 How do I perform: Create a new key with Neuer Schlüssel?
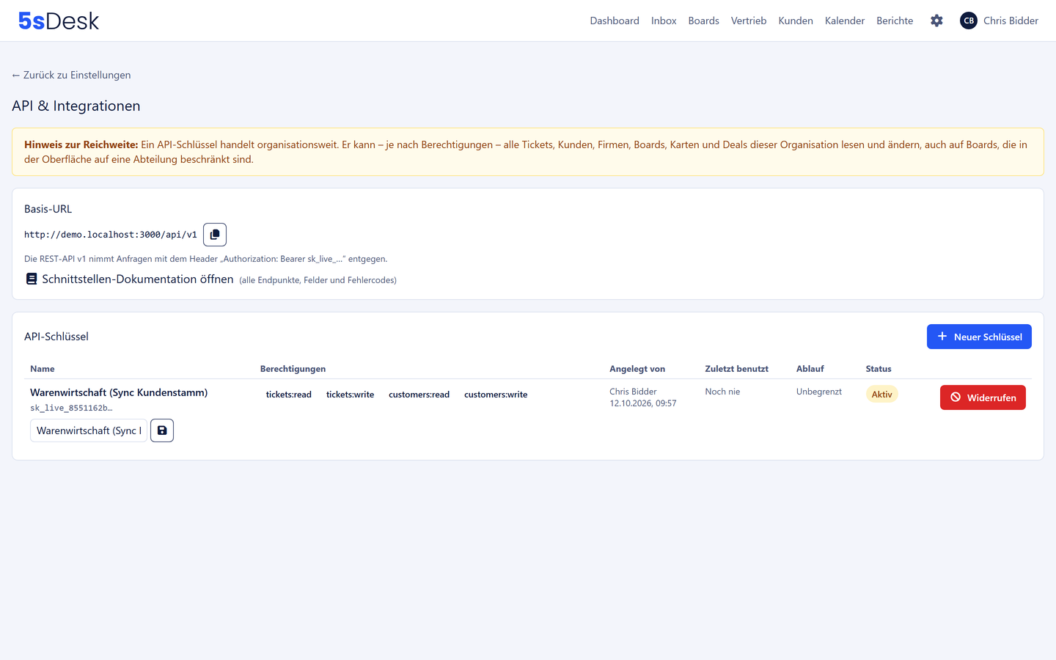pyautogui.click(x=979, y=337)
